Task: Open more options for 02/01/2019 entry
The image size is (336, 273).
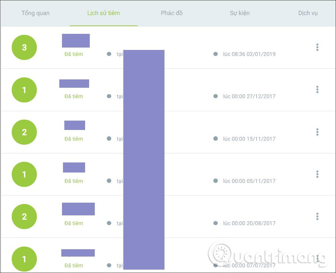Action: click(317, 47)
